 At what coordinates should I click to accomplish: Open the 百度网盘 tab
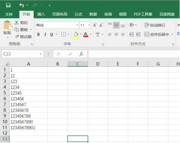click(x=167, y=14)
